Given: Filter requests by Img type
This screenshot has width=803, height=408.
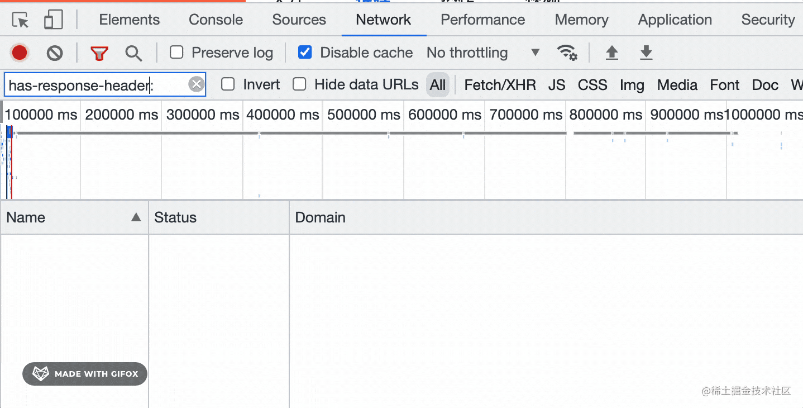Looking at the screenshot, I should 632,85.
